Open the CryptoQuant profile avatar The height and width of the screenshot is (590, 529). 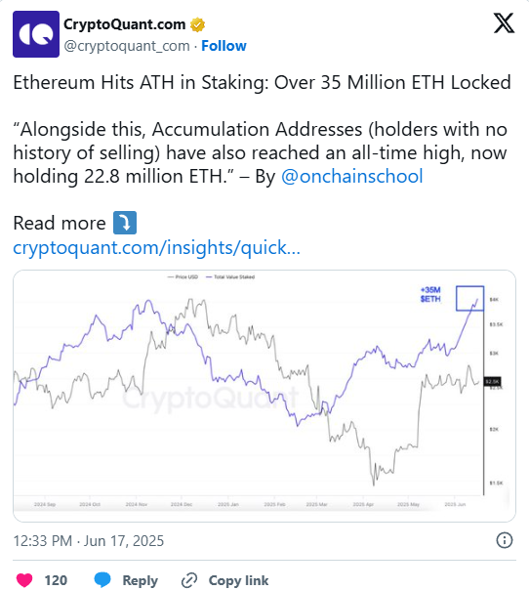tap(36, 34)
